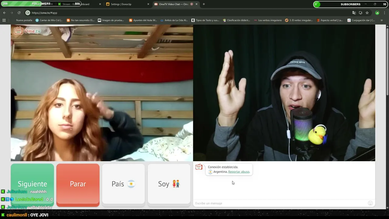Open the Conjugación dar bookmark
Viewport: 389px width, 219px height.
(361, 20)
